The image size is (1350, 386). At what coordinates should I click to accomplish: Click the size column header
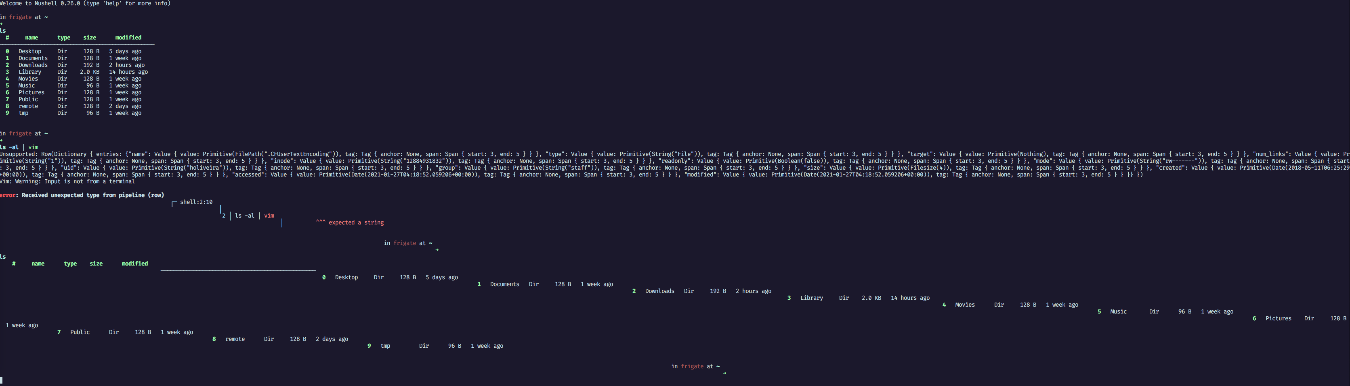coord(90,37)
